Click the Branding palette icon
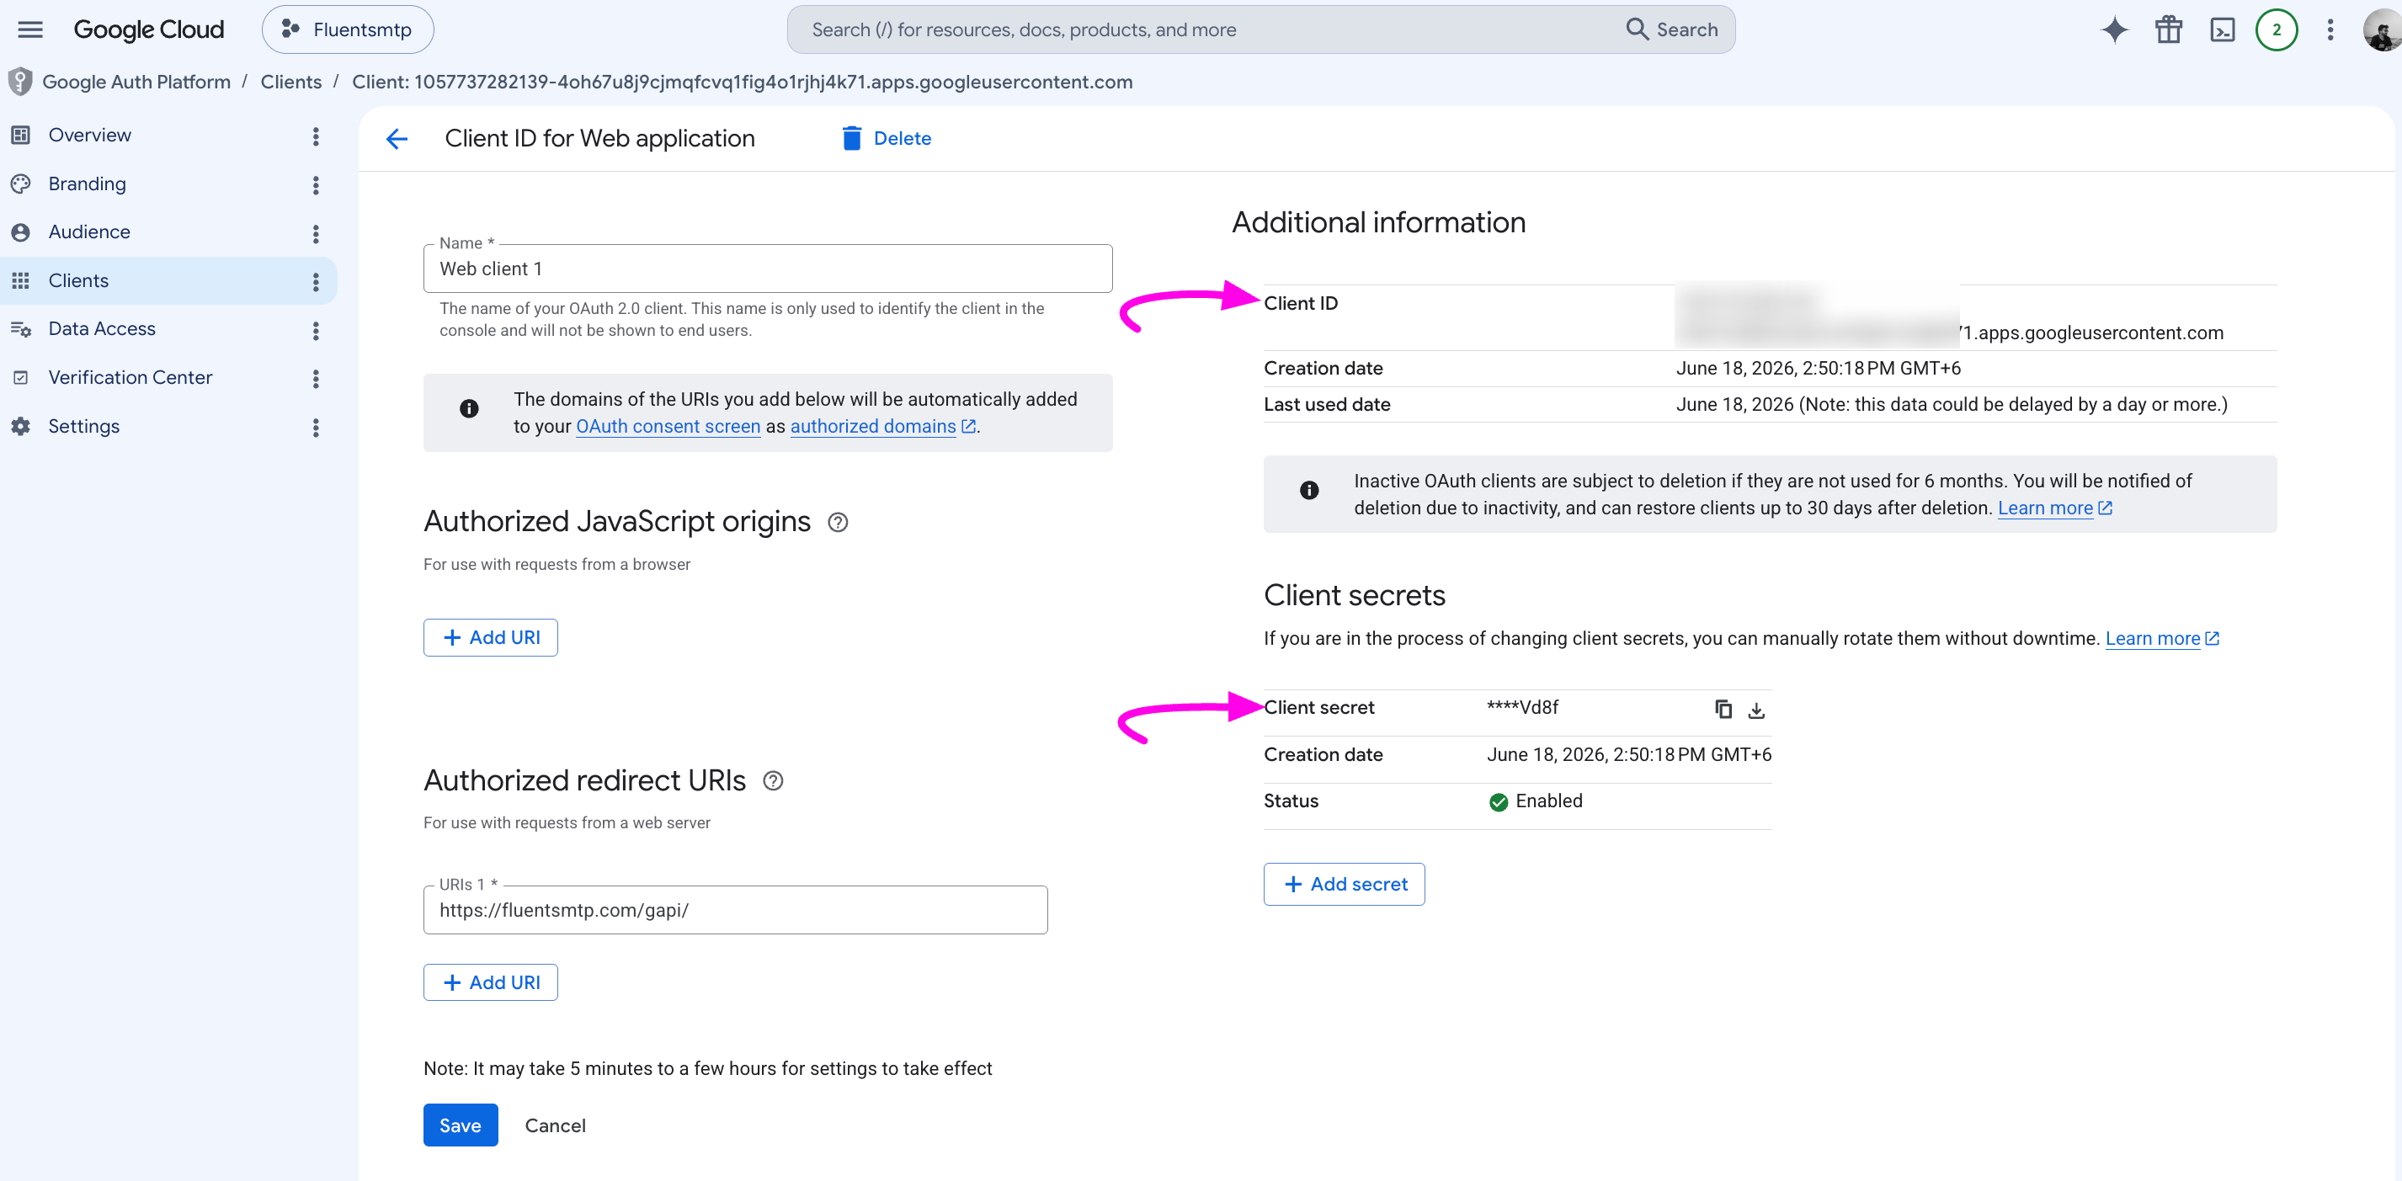 (20, 184)
